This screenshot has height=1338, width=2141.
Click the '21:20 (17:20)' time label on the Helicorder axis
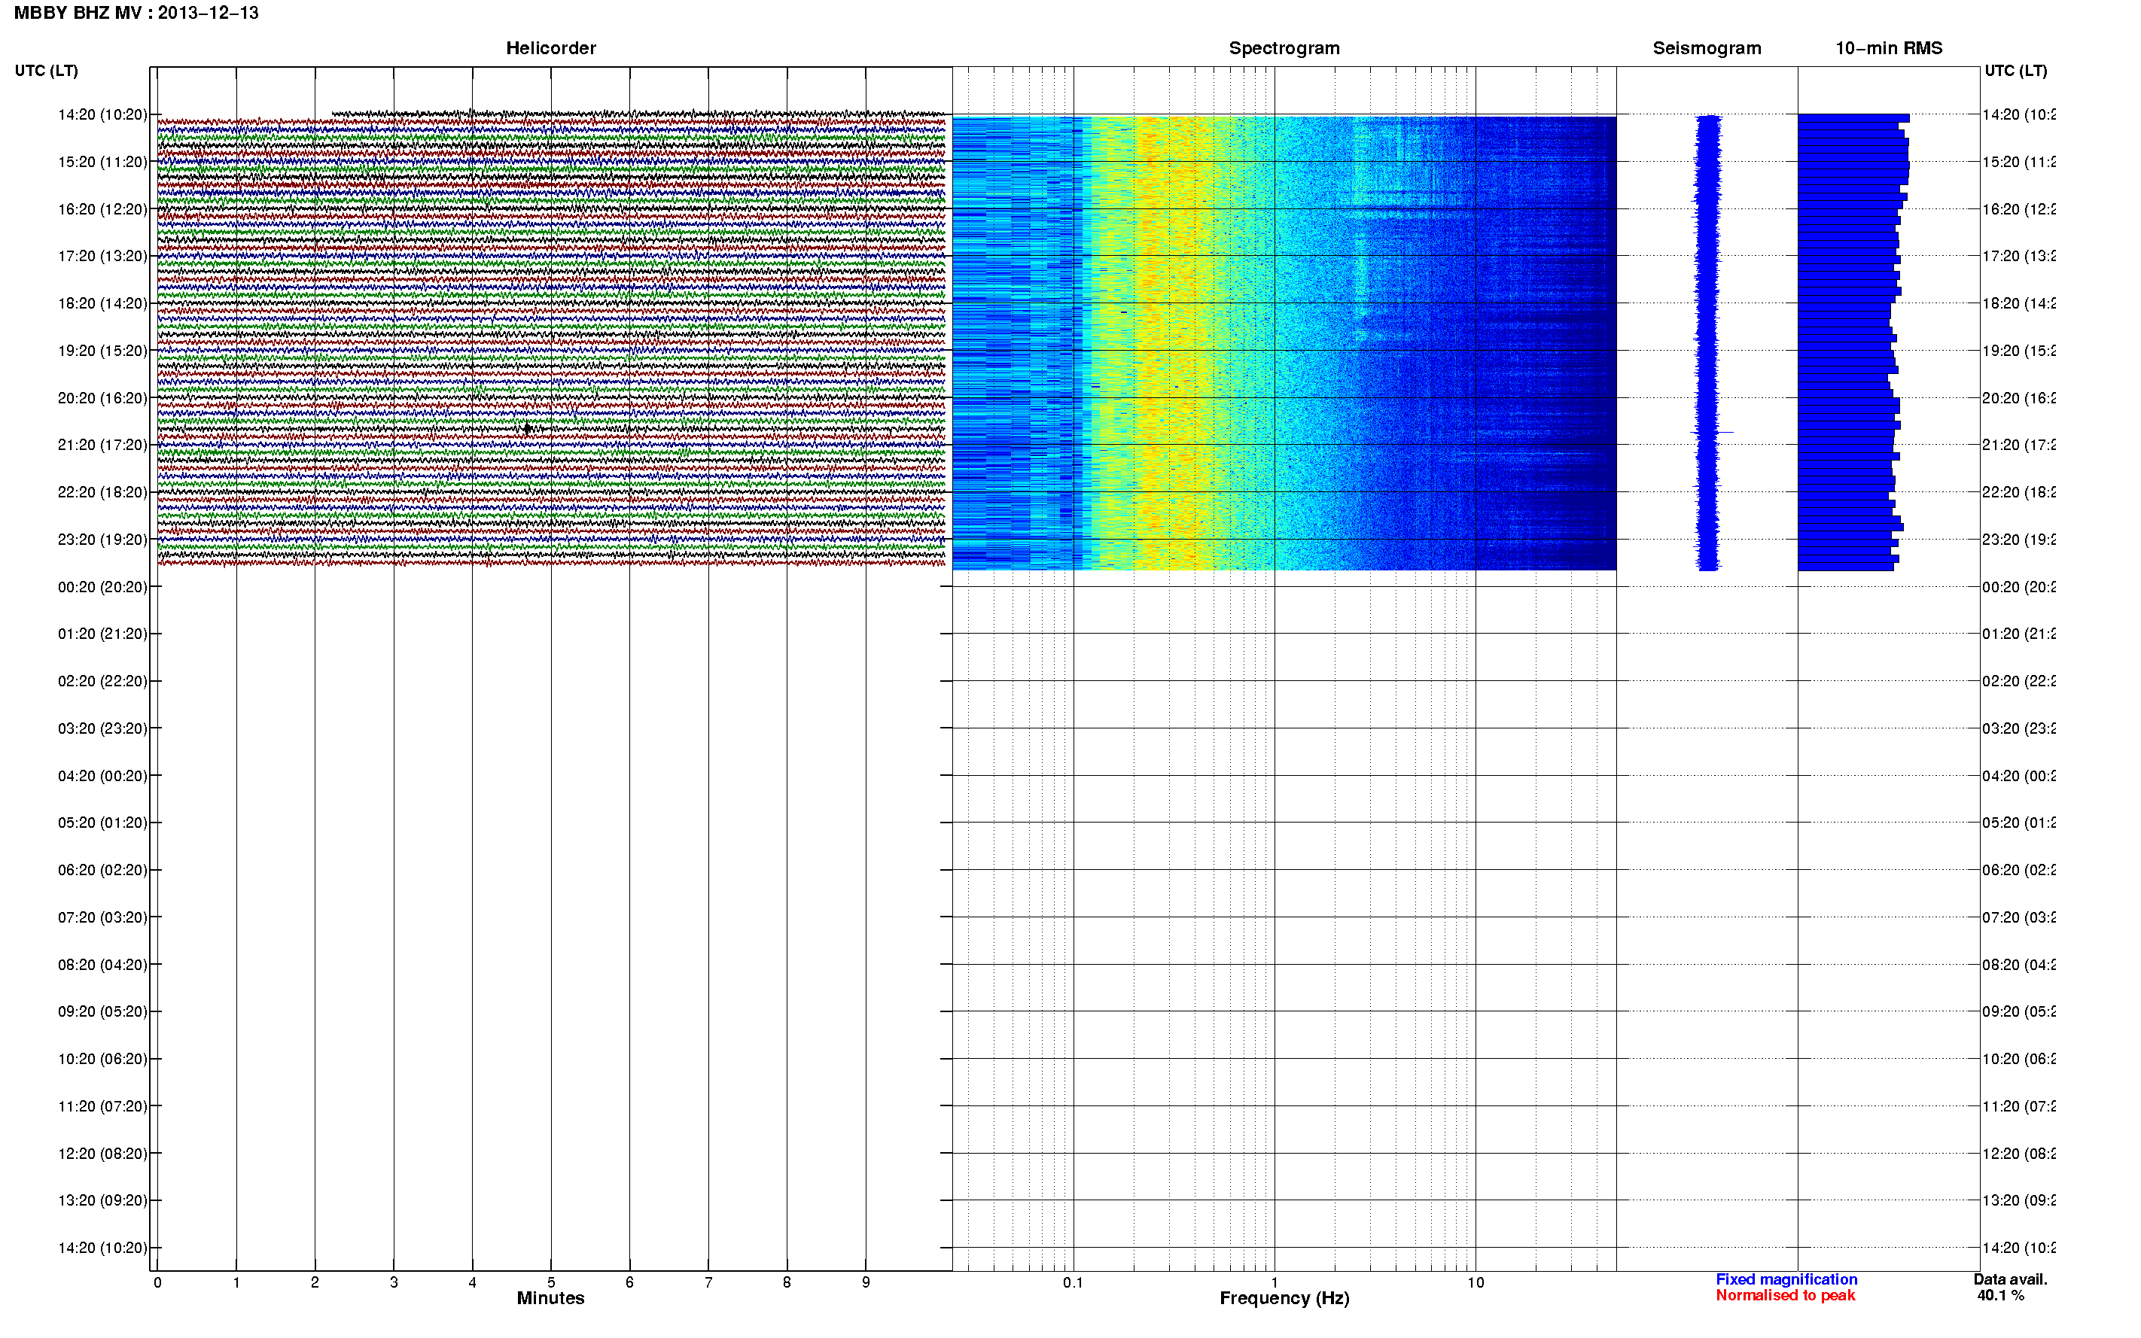tap(102, 445)
